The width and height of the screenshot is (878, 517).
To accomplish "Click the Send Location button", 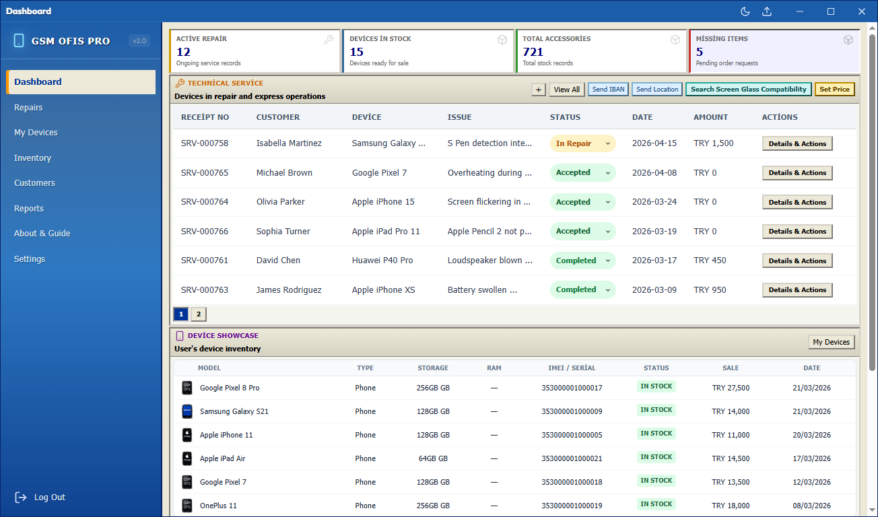I will click(657, 90).
